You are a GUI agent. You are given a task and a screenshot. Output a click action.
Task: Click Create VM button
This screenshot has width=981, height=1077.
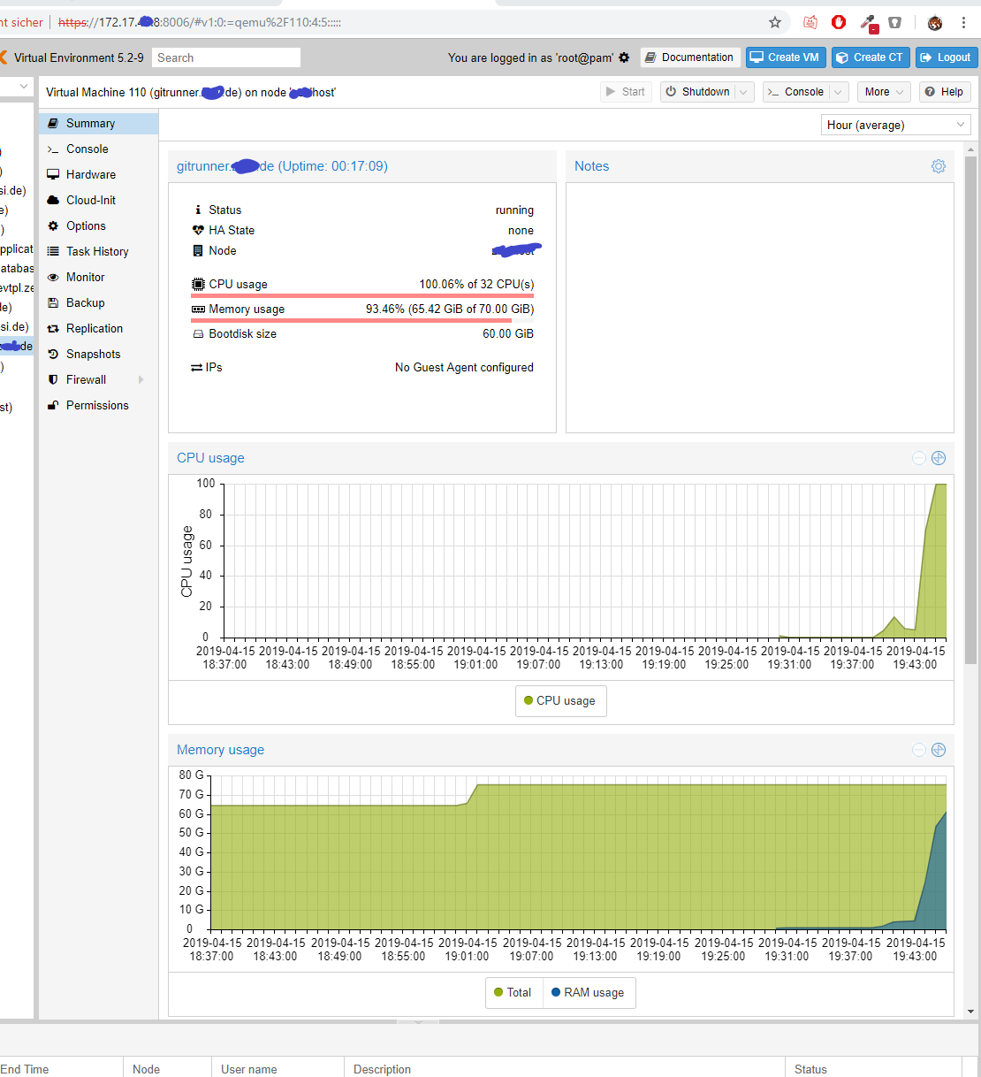tap(786, 57)
